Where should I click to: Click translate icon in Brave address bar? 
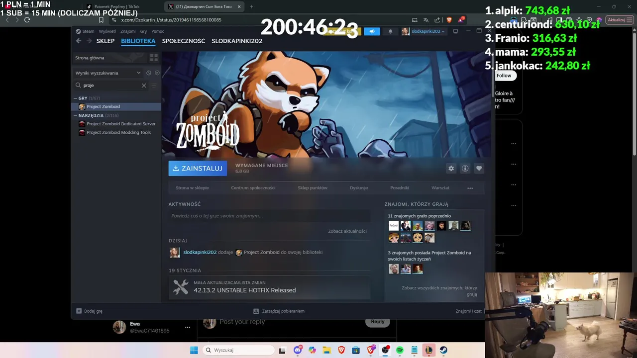click(x=426, y=20)
